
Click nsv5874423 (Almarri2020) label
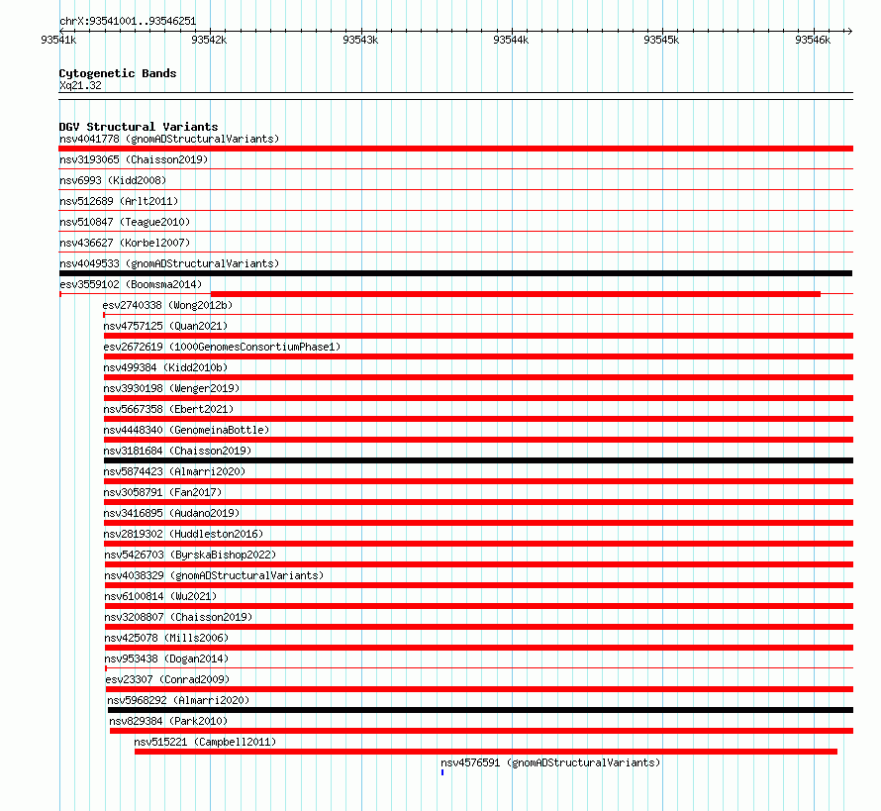click(175, 471)
